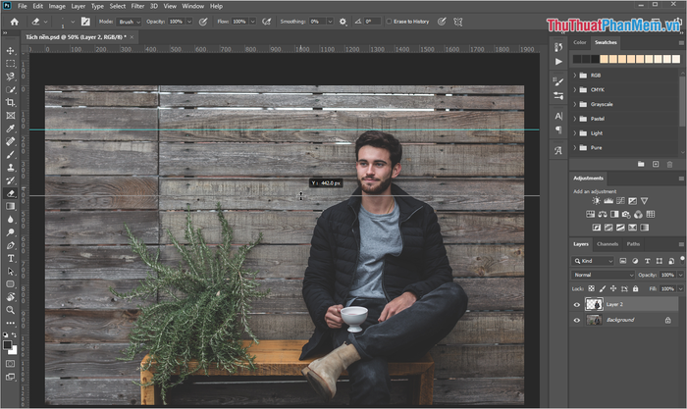
Task: Switch to the Color panel tab
Action: 580,42
